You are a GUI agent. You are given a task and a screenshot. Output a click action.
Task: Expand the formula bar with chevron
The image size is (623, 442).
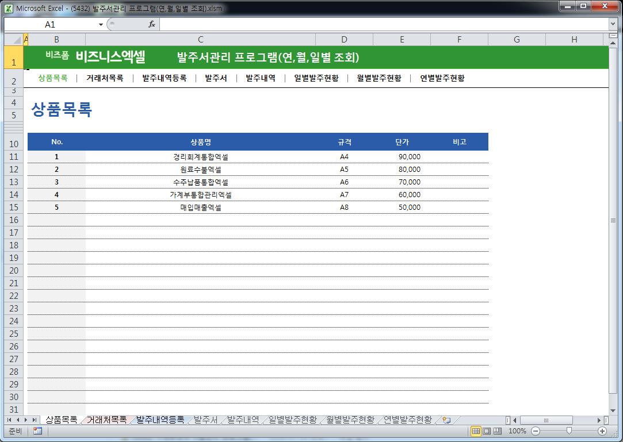click(613, 24)
